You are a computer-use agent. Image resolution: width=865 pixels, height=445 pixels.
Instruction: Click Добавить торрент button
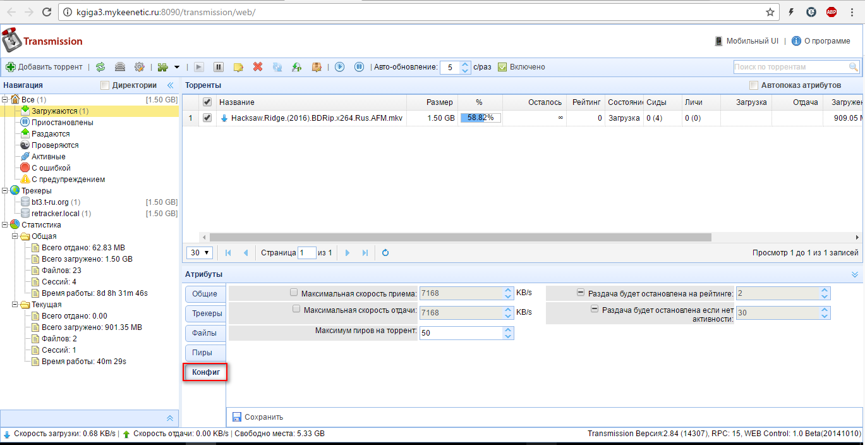click(x=44, y=67)
